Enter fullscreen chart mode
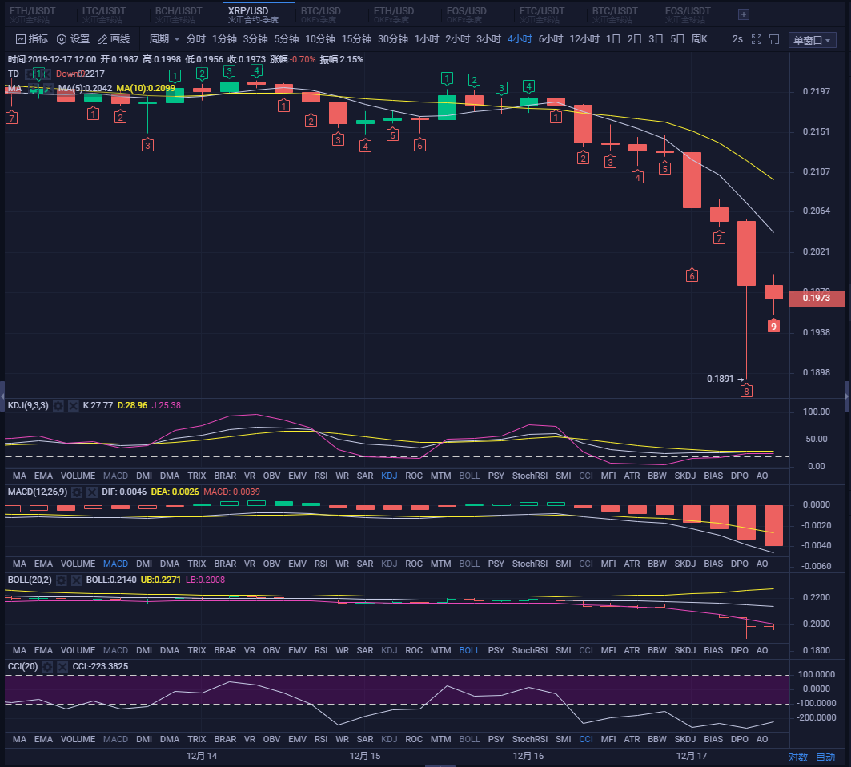Screen dimensions: 851x767 pyautogui.click(x=756, y=38)
